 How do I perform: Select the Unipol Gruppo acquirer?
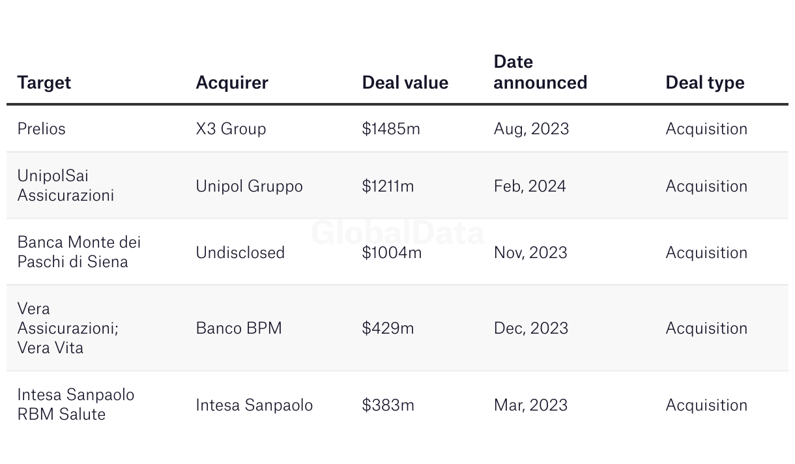click(x=249, y=186)
